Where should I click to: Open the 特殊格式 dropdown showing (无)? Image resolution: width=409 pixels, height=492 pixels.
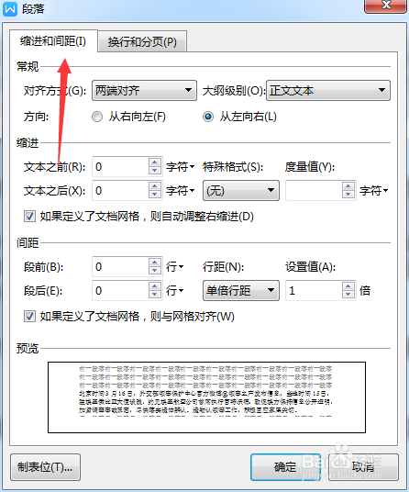pyautogui.click(x=241, y=190)
